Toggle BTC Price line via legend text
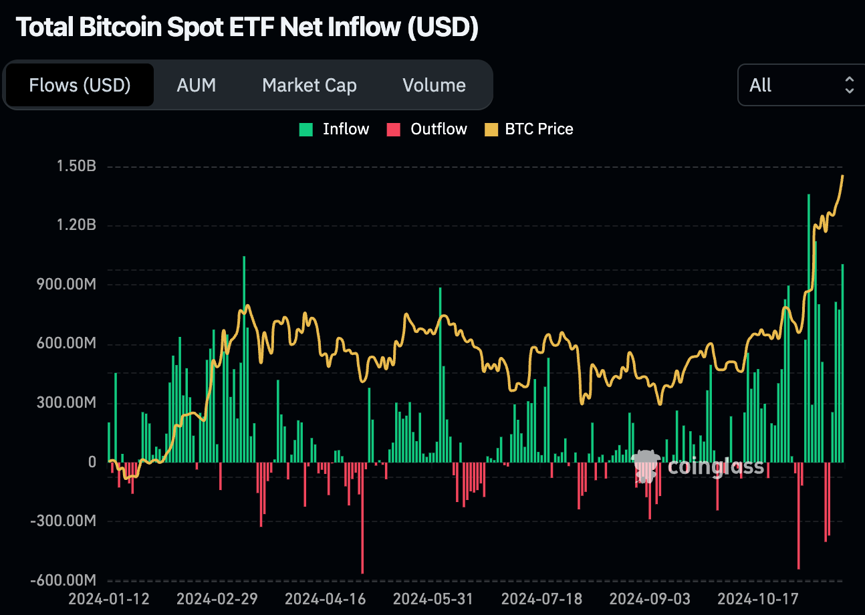Viewport: 865px width, 615px height. pos(539,129)
